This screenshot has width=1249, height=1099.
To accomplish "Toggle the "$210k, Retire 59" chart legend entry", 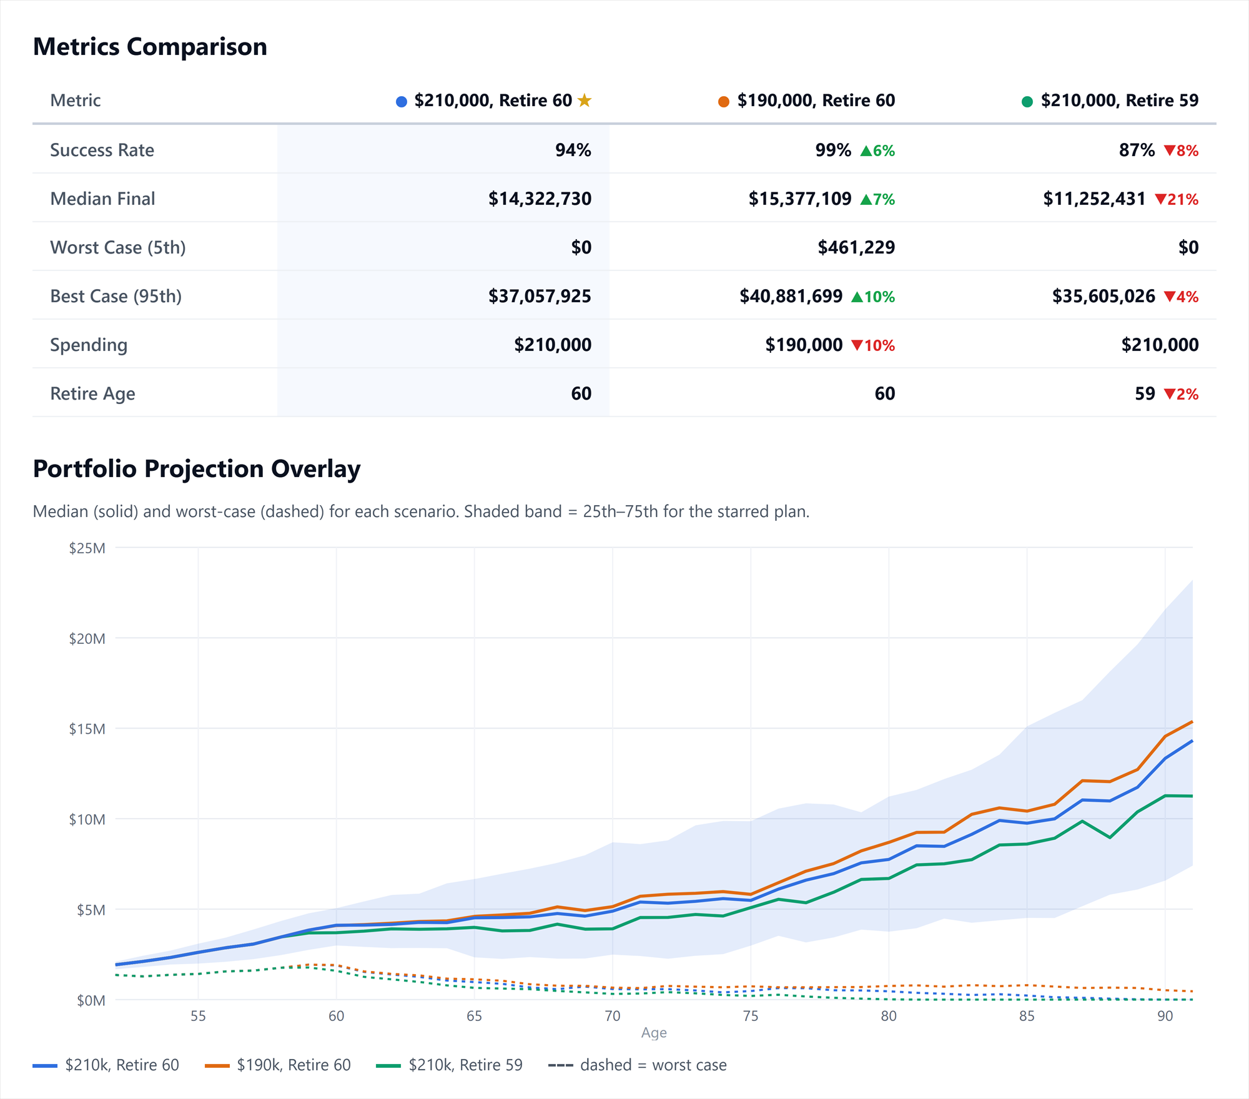I will pyautogui.click(x=450, y=1065).
